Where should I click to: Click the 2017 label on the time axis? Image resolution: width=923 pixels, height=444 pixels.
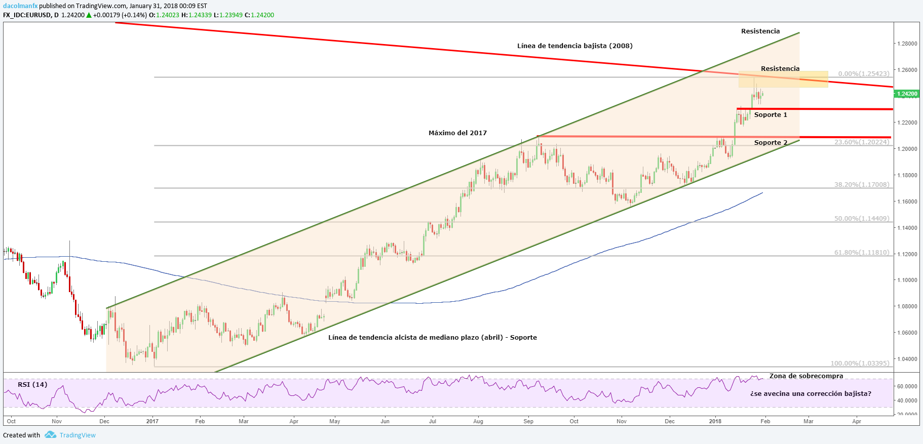click(152, 421)
